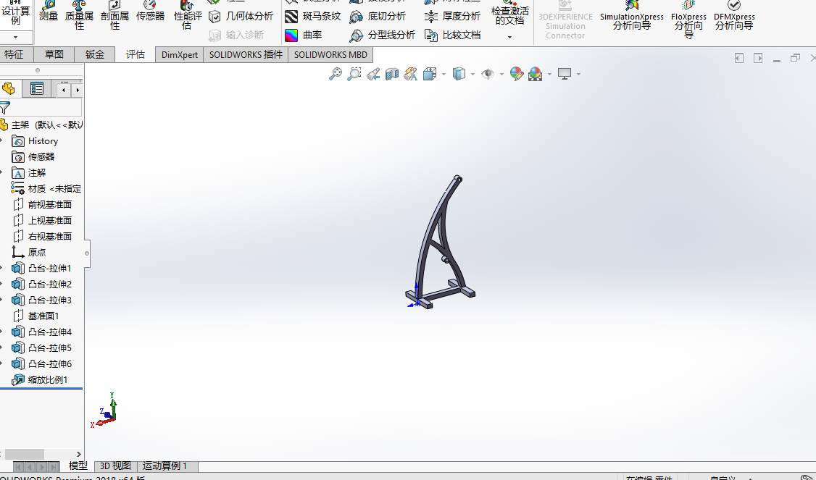
Task: Open the SOLIDWORKS MBD tab
Action: [330, 54]
